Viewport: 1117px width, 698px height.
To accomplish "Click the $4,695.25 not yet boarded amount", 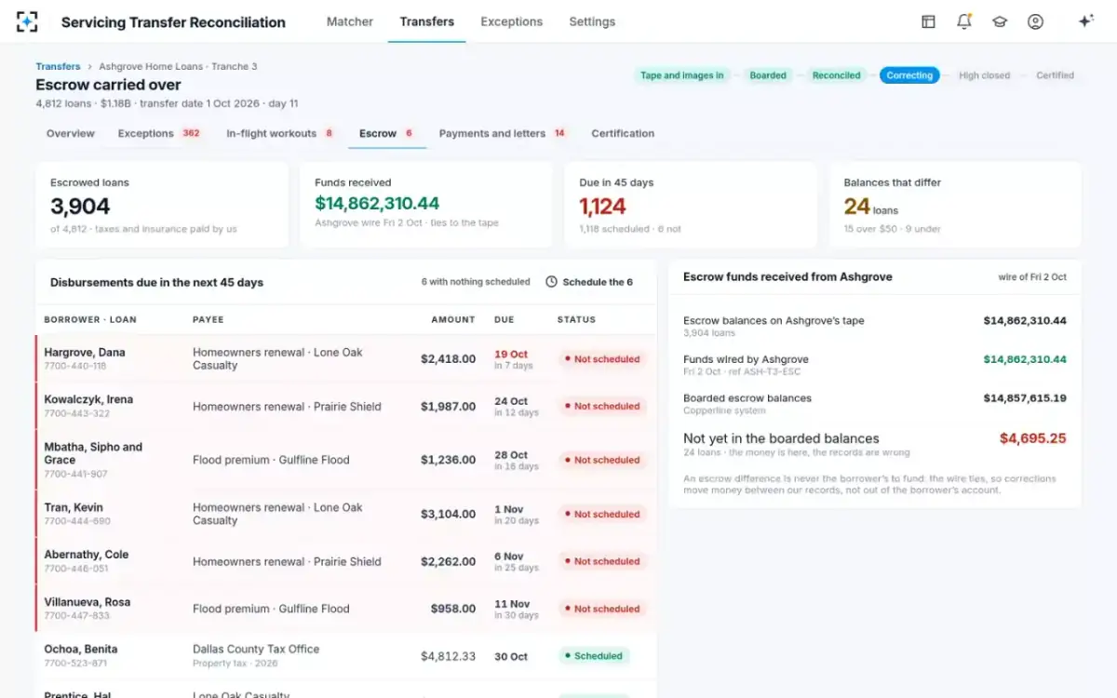I will coord(1033,438).
